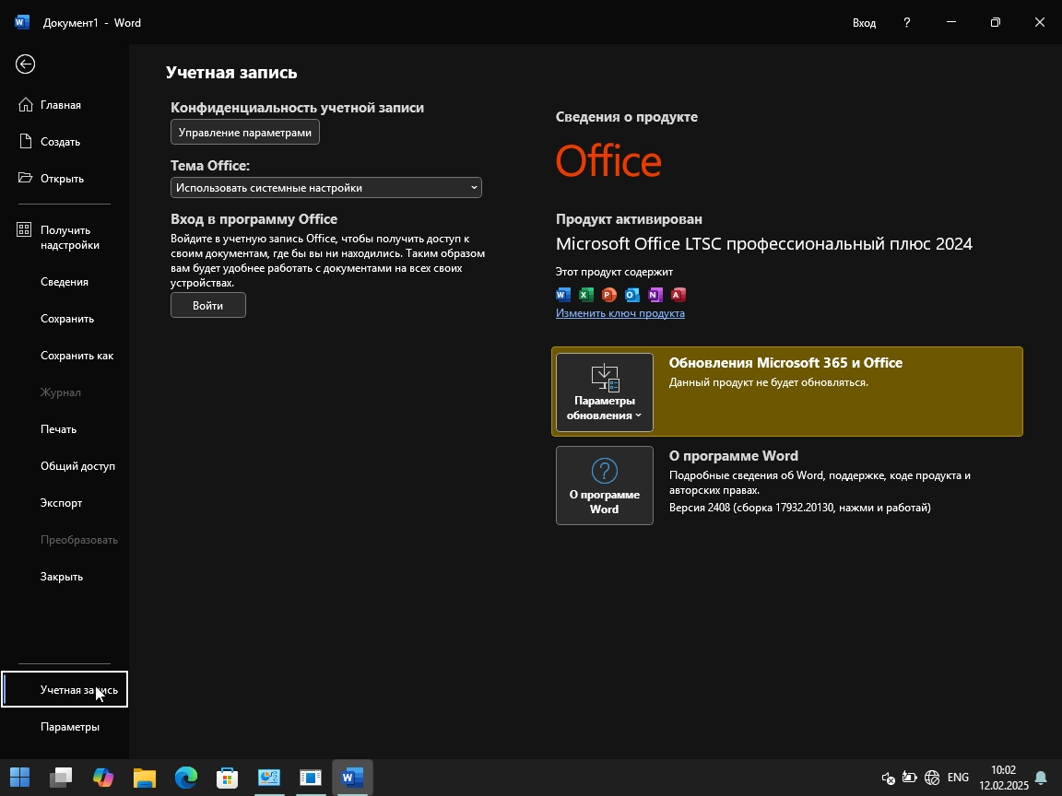
Task: Click the About Word (О программе Word) button
Action: [604, 486]
